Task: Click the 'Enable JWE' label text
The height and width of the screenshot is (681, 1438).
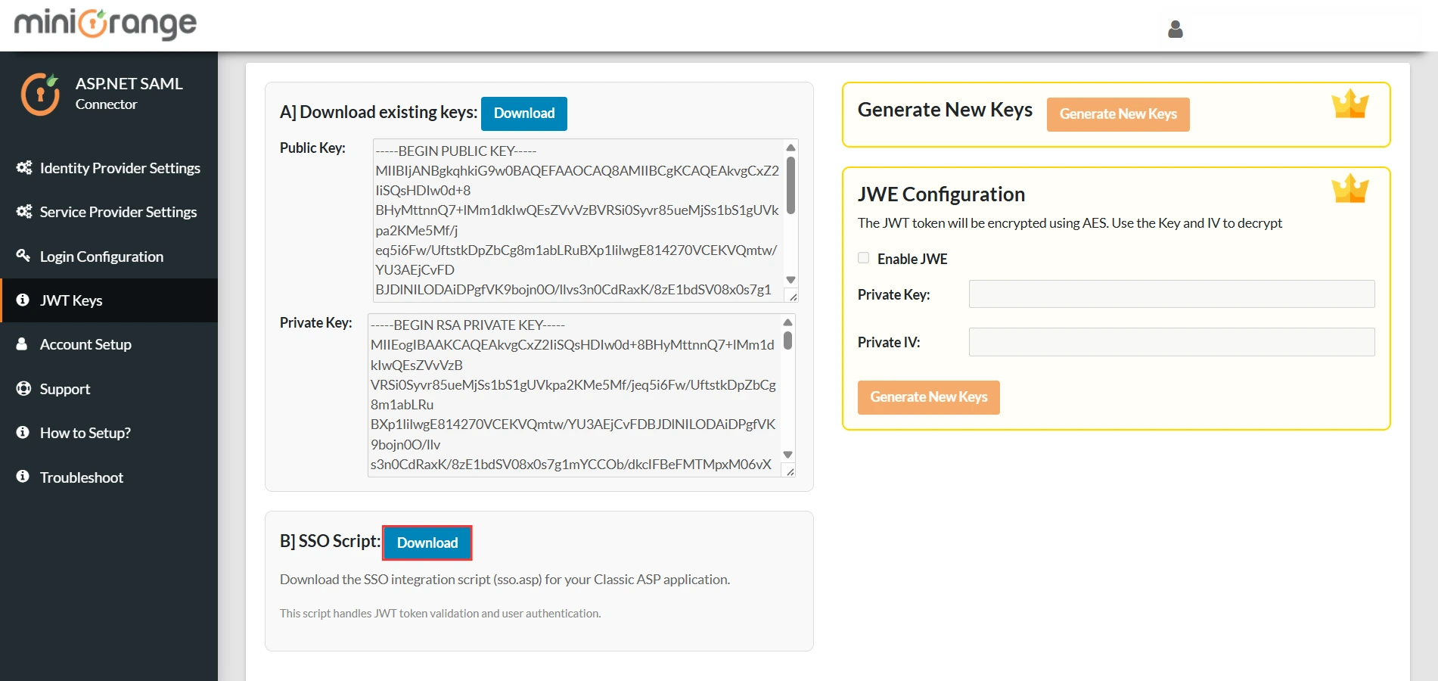Action: 912,259
